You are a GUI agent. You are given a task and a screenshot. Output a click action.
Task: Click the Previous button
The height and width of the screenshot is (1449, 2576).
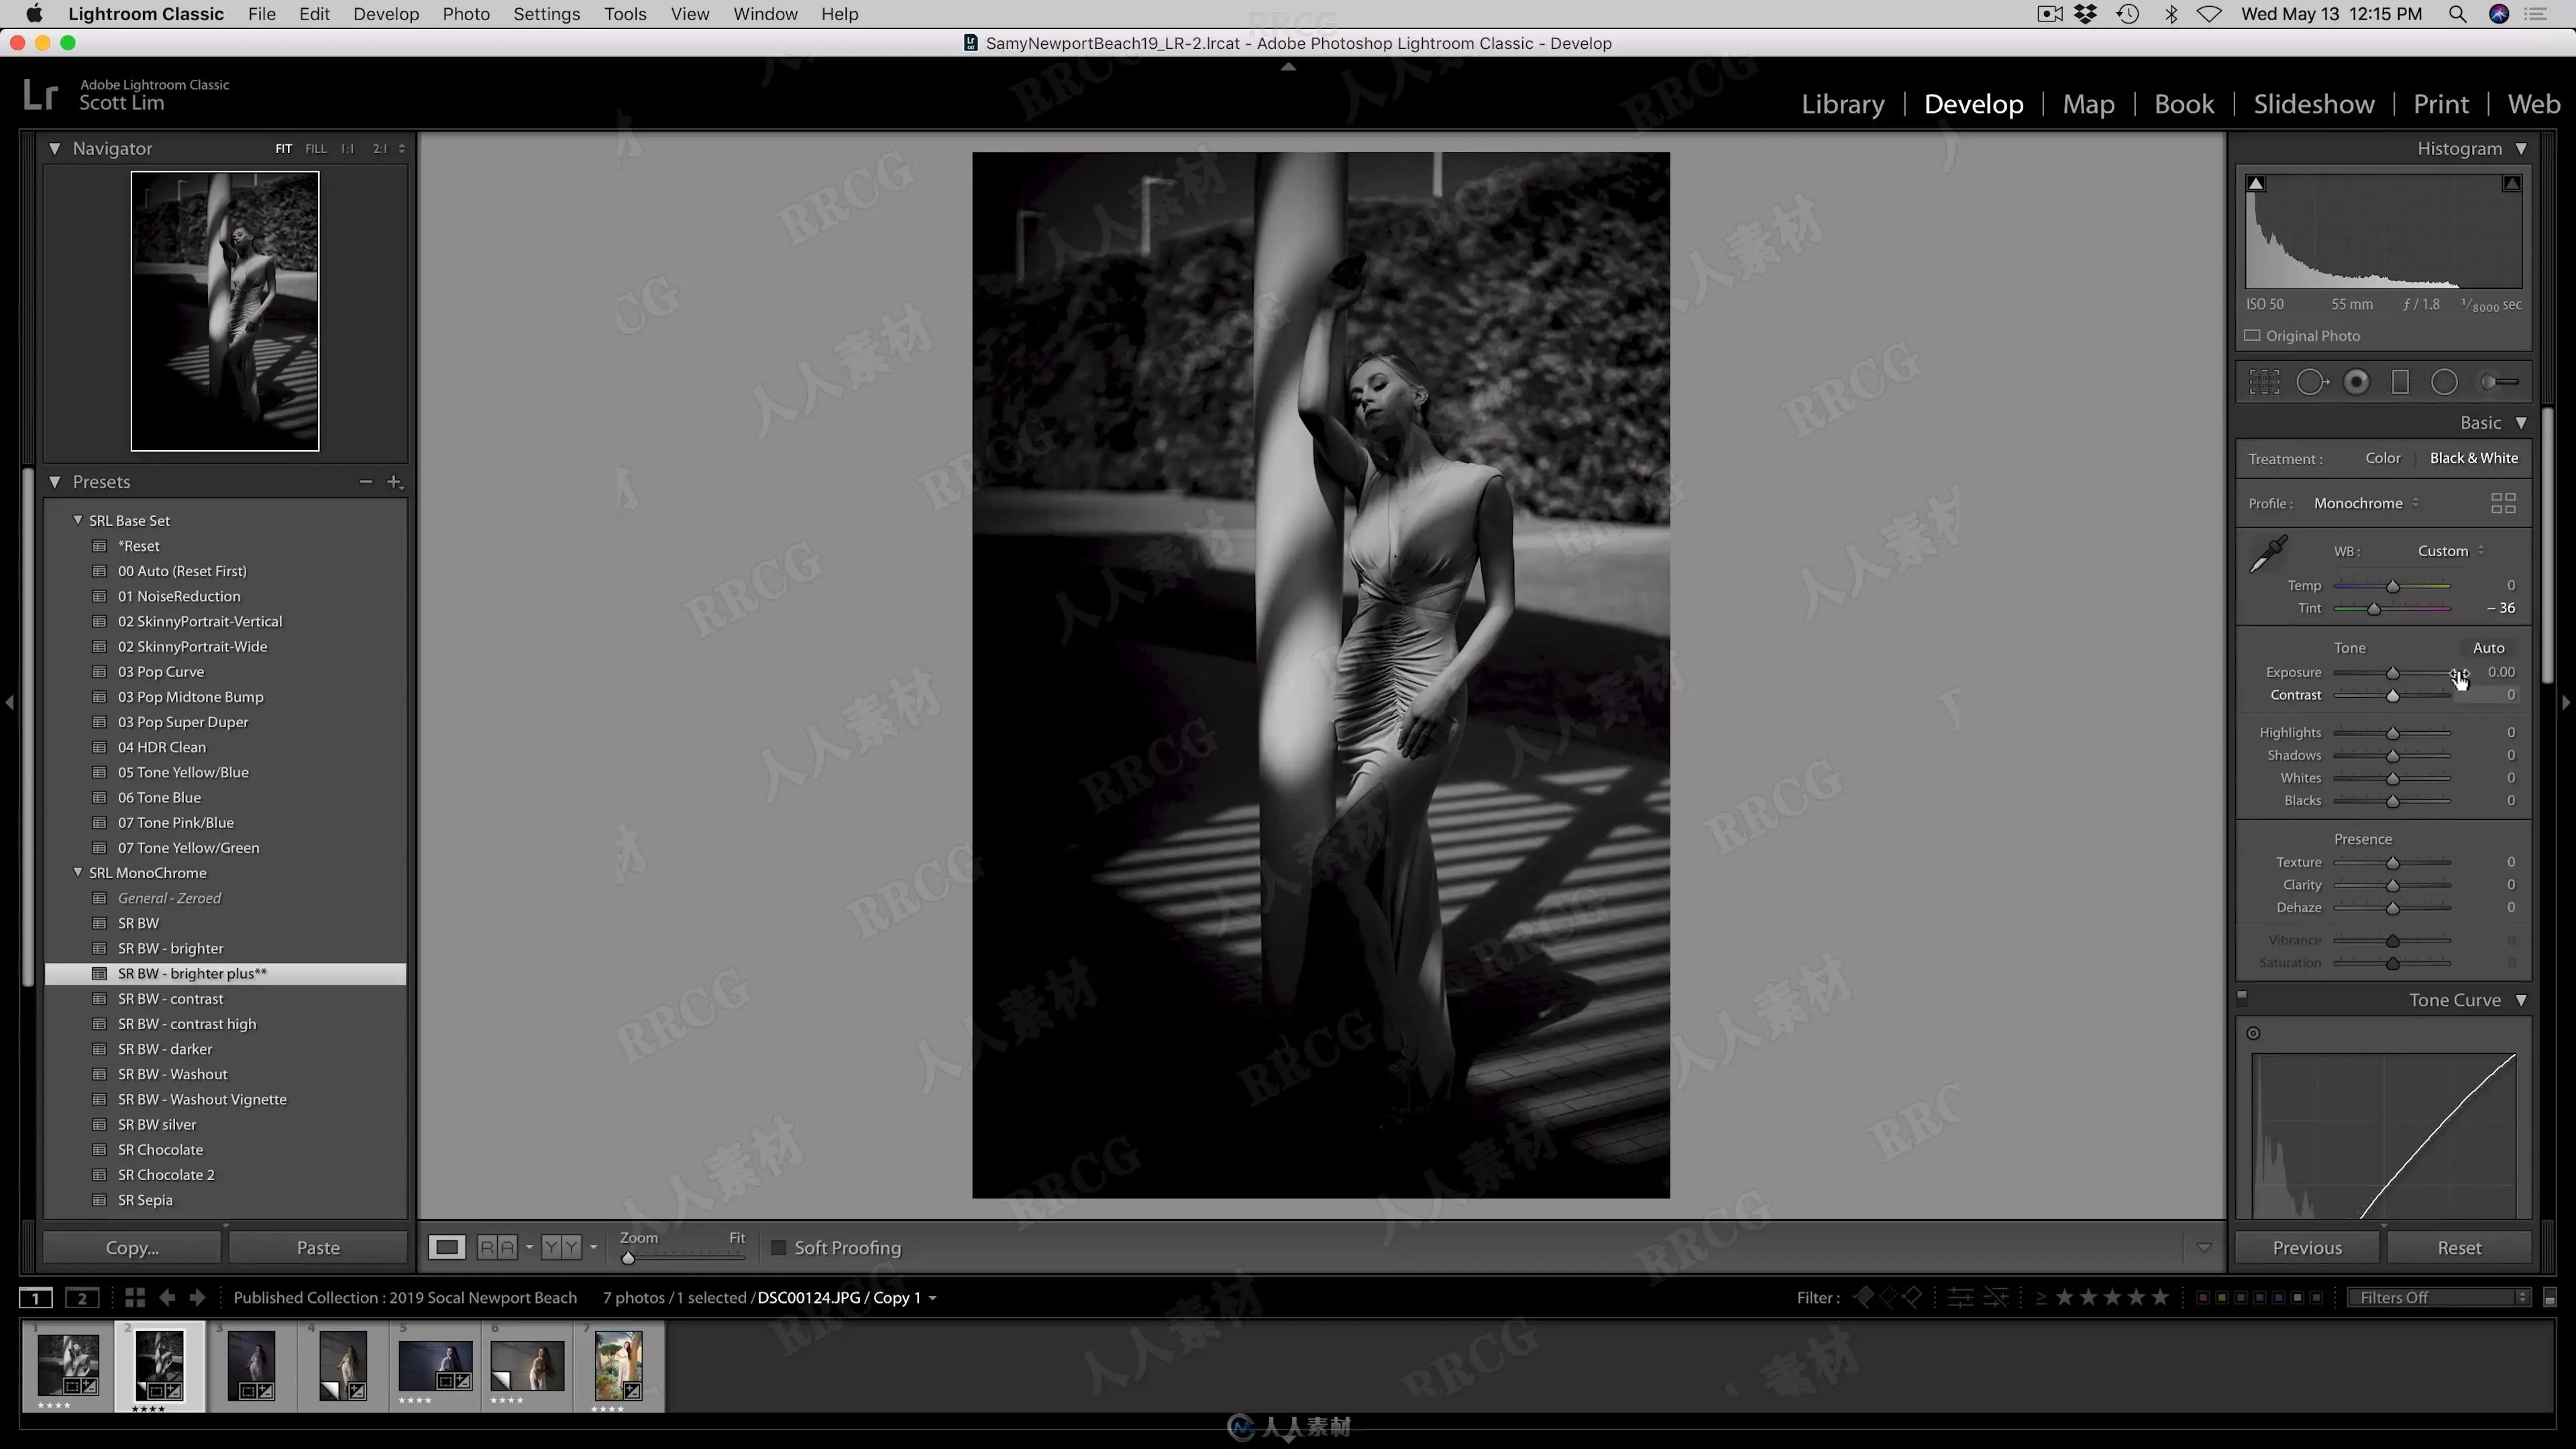pyautogui.click(x=2307, y=1248)
